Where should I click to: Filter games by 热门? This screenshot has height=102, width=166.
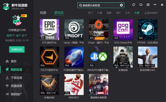pos(91,13)
